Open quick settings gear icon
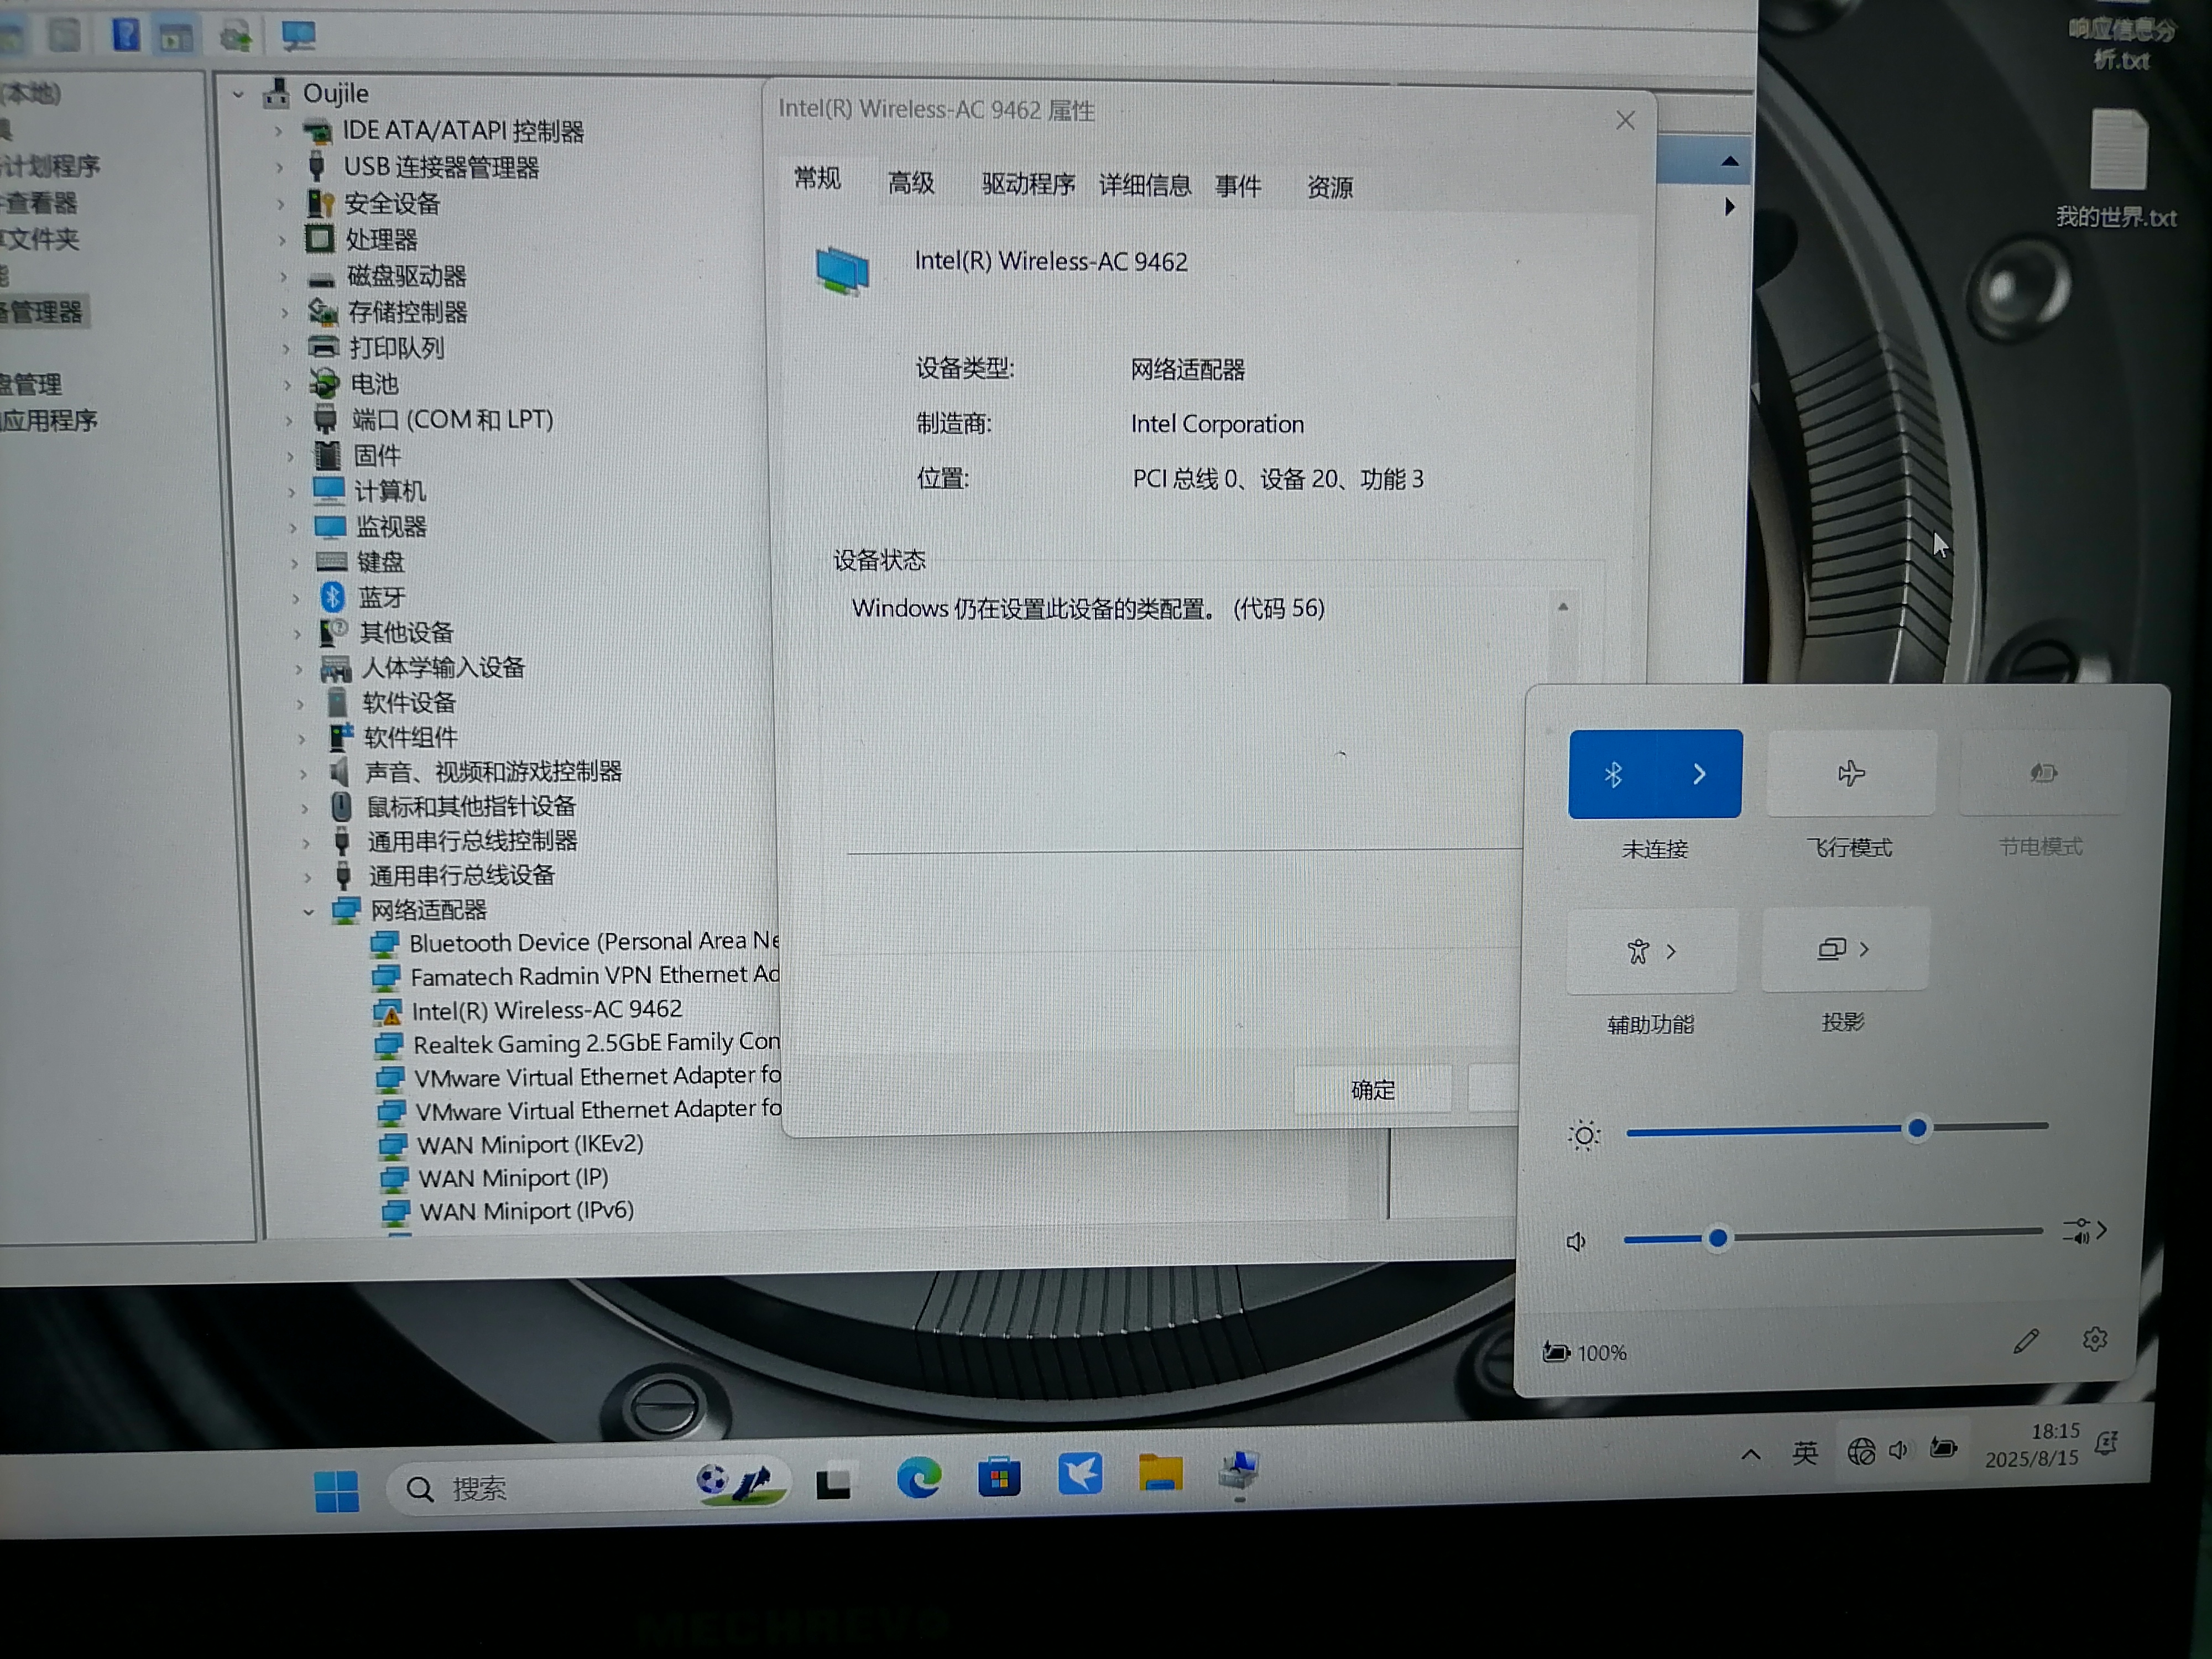This screenshot has width=2212, height=1659. pyautogui.click(x=2094, y=1339)
